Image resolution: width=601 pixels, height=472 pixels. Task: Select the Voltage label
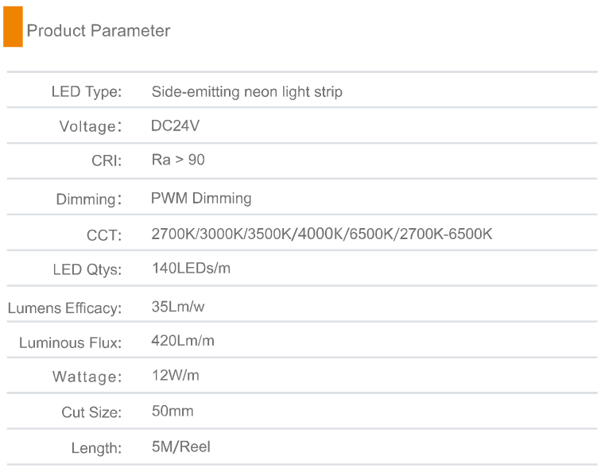point(91,126)
